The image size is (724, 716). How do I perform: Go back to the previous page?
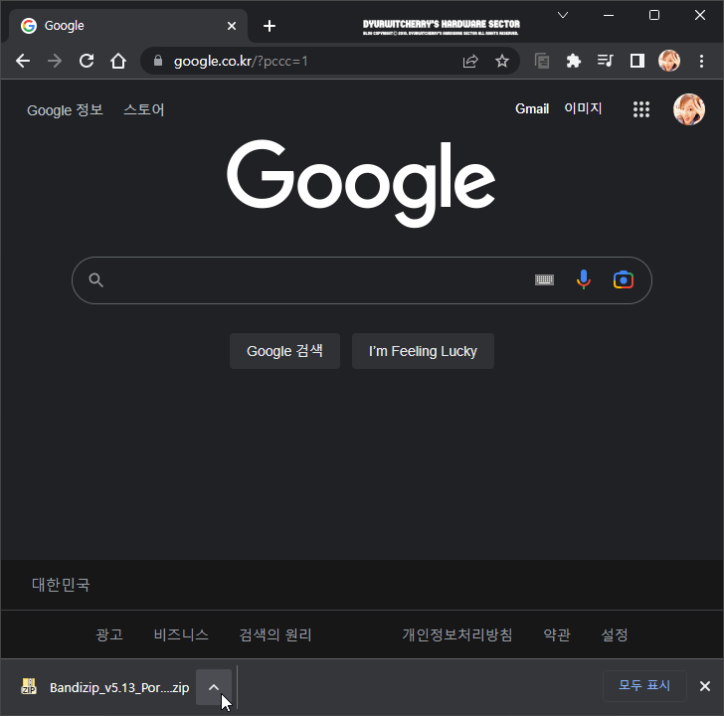pos(23,61)
